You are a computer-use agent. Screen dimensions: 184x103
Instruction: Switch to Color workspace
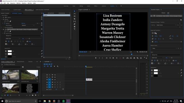pos(74,6)
